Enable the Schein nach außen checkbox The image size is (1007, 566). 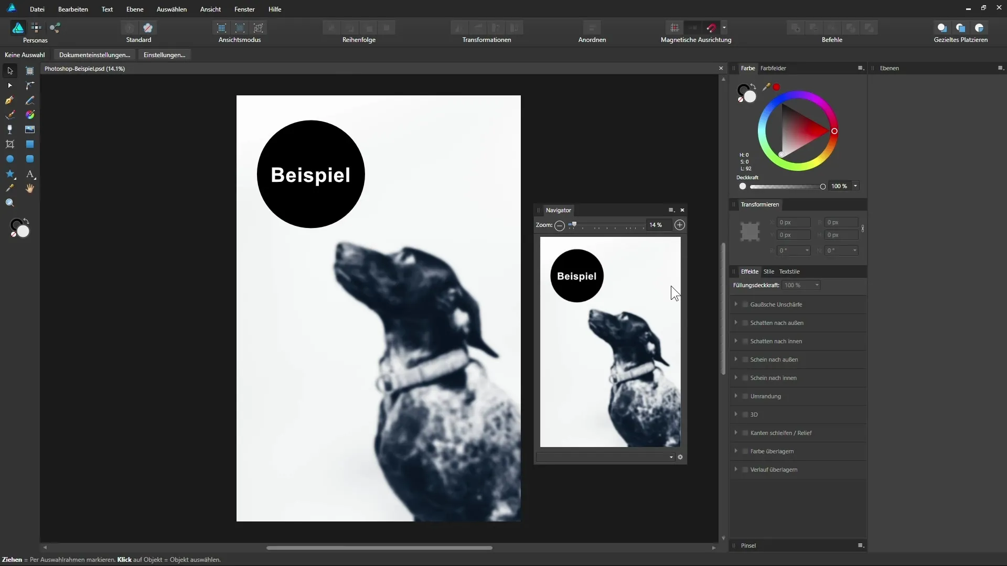coord(745,360)
